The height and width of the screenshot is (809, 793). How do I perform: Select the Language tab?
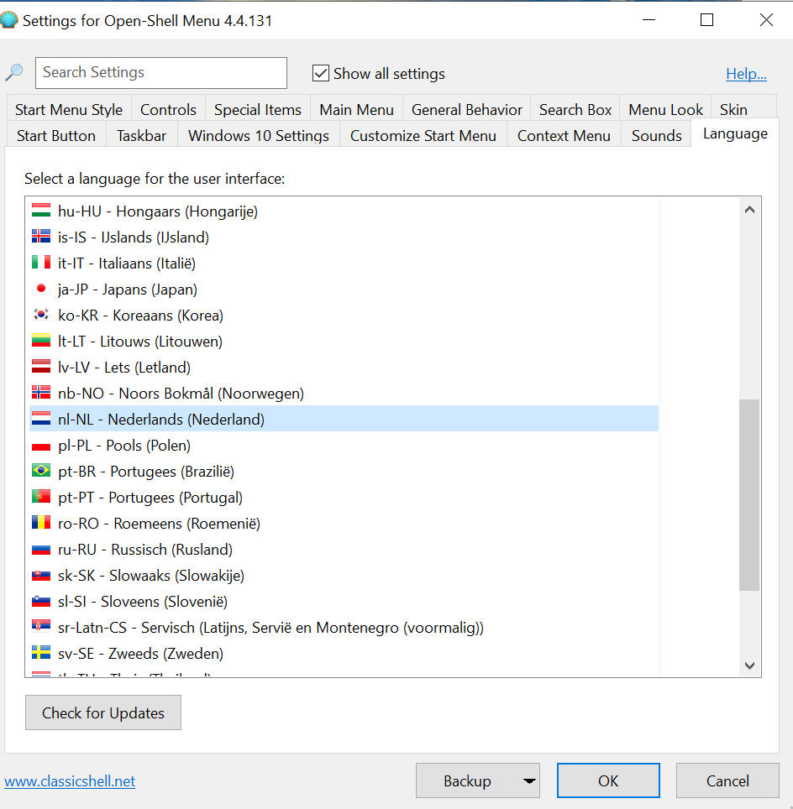click(735, 133)
